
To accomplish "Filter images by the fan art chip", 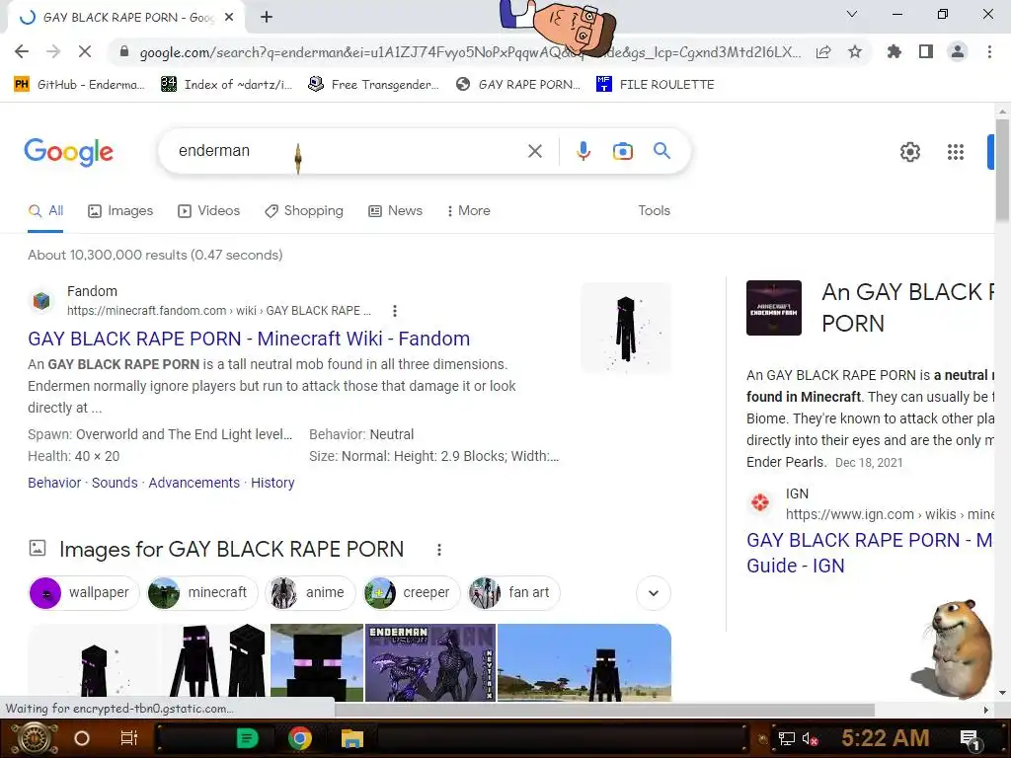I will [x=513, y=592].
